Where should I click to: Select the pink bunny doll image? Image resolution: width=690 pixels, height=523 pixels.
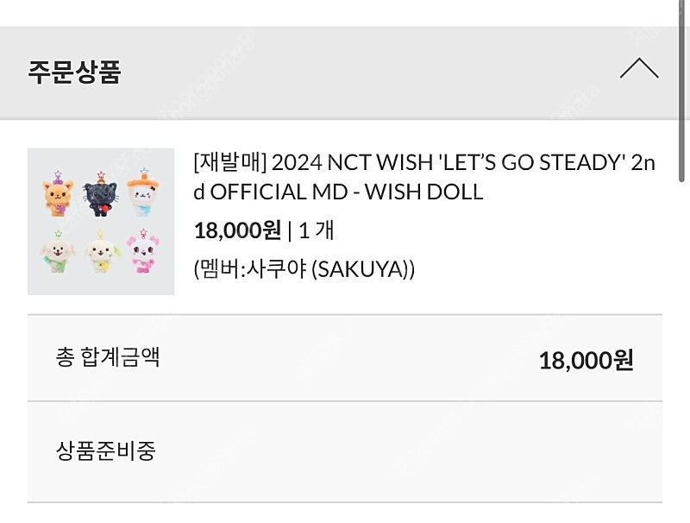click(x=142, y=251)
